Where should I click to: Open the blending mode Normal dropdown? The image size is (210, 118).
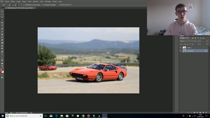[x=187, y=41]
